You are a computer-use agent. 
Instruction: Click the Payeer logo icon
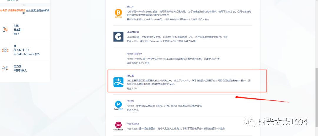click(x=118, y=106)
